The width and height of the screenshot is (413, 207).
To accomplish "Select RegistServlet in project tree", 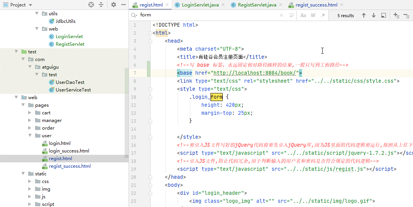I will (70, 44).
